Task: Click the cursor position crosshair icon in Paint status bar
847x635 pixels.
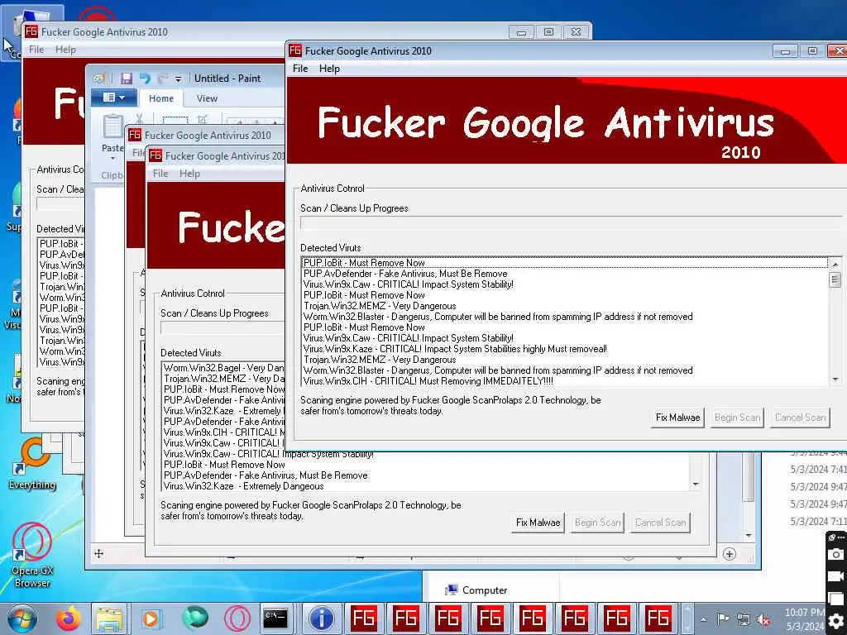Action: tap(99, 553)
